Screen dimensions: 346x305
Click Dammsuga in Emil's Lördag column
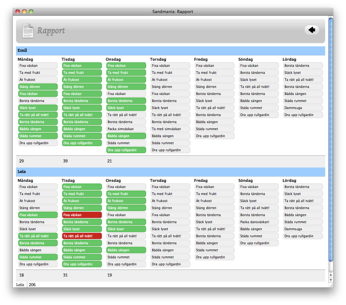pos(303,108)
